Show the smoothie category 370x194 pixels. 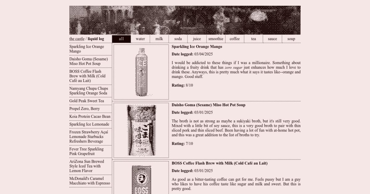[216, 39]
